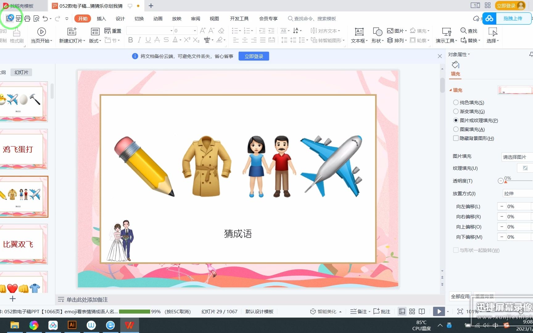Open the Insert (插入) ribbon tab
Screen dimensions: 533x333
(101, 18)
